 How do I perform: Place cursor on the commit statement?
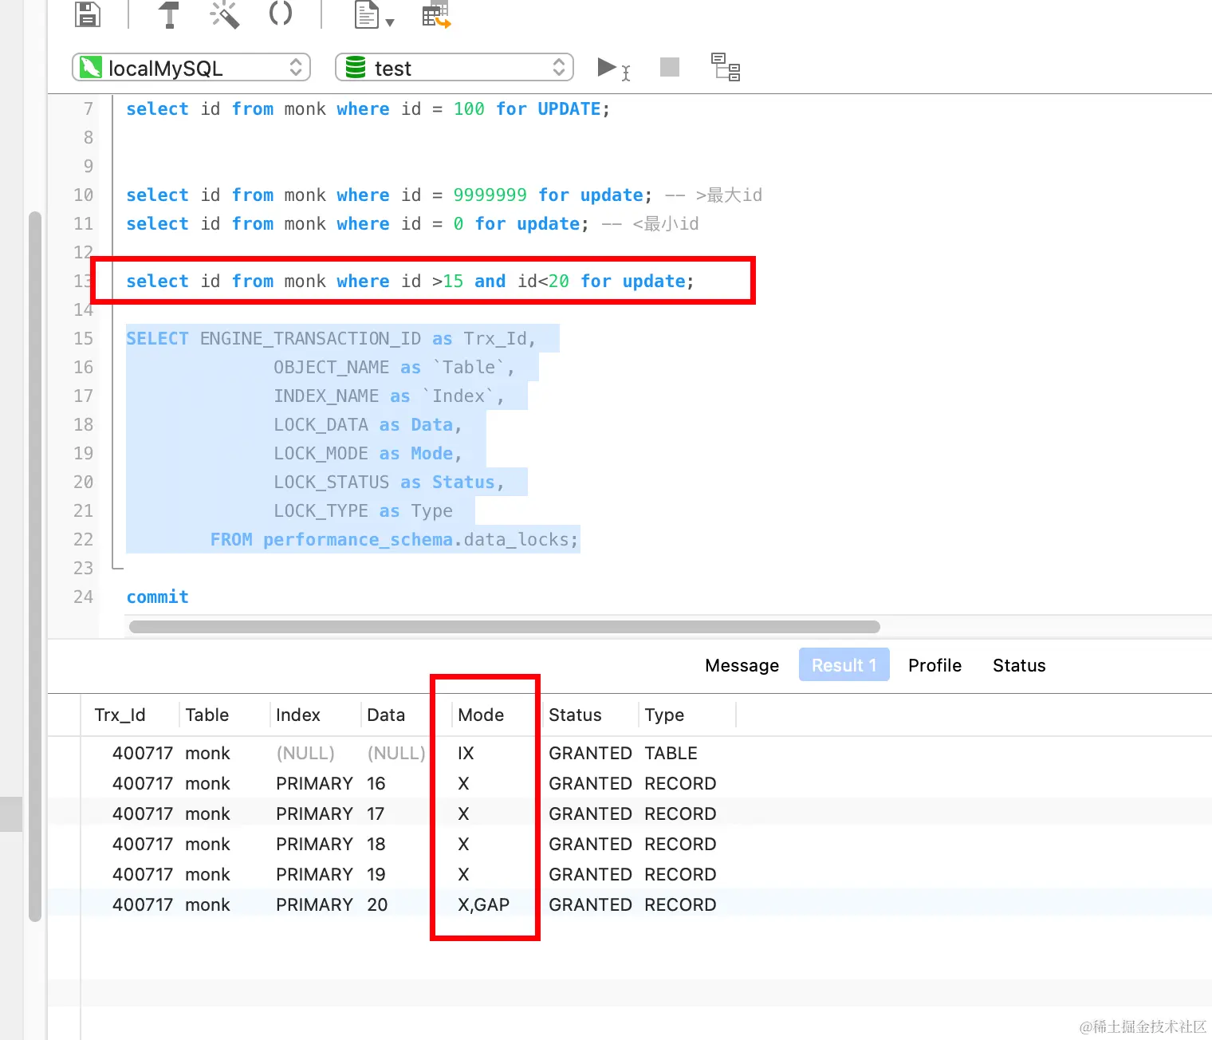pos(158,597)
